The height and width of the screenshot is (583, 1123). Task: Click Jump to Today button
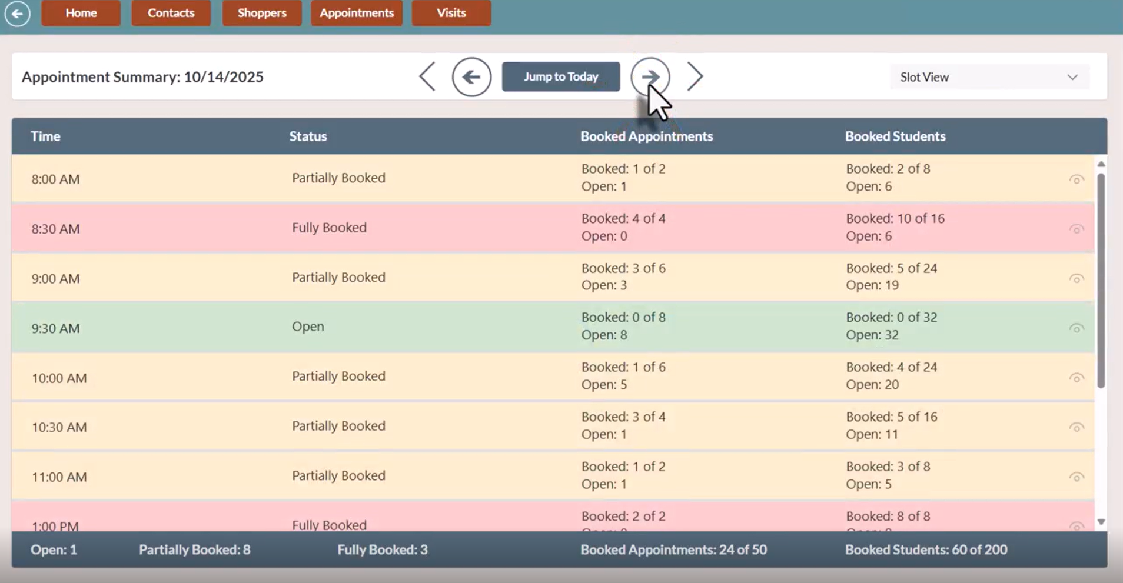point(561,76)
